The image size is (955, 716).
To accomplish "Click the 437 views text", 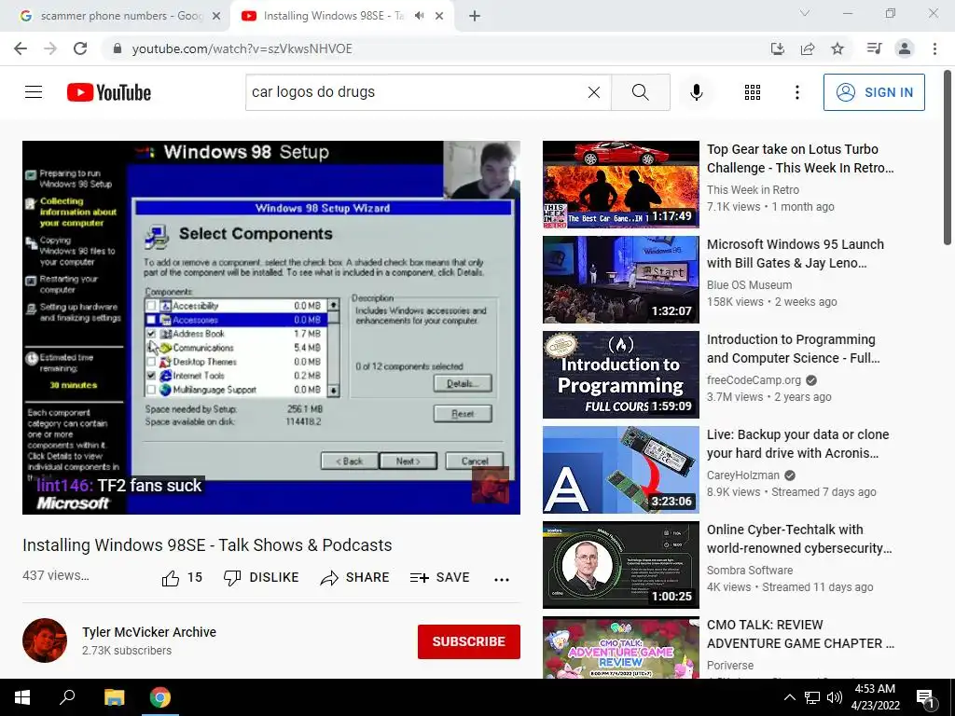I will point(55,575).
